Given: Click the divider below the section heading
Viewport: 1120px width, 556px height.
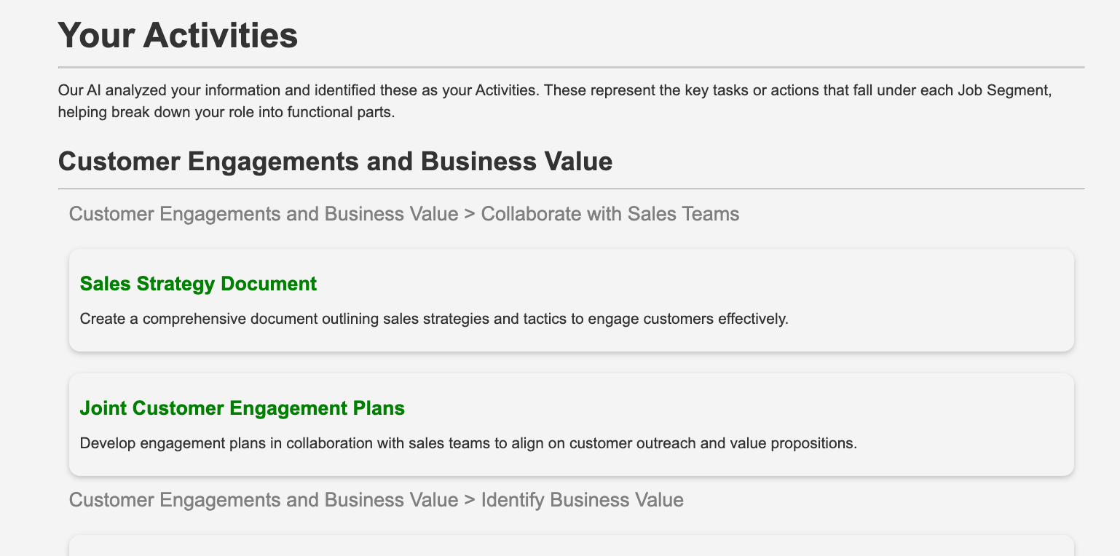Looking at the screenshot, I should (x=571, y=189).
